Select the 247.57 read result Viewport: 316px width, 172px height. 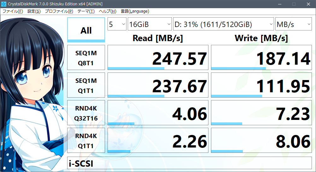click(158, 57)
